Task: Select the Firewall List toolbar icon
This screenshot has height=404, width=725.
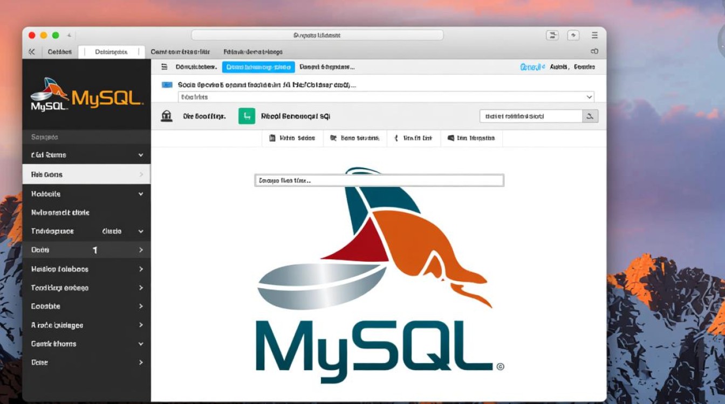Action: (x=413, y=138)
